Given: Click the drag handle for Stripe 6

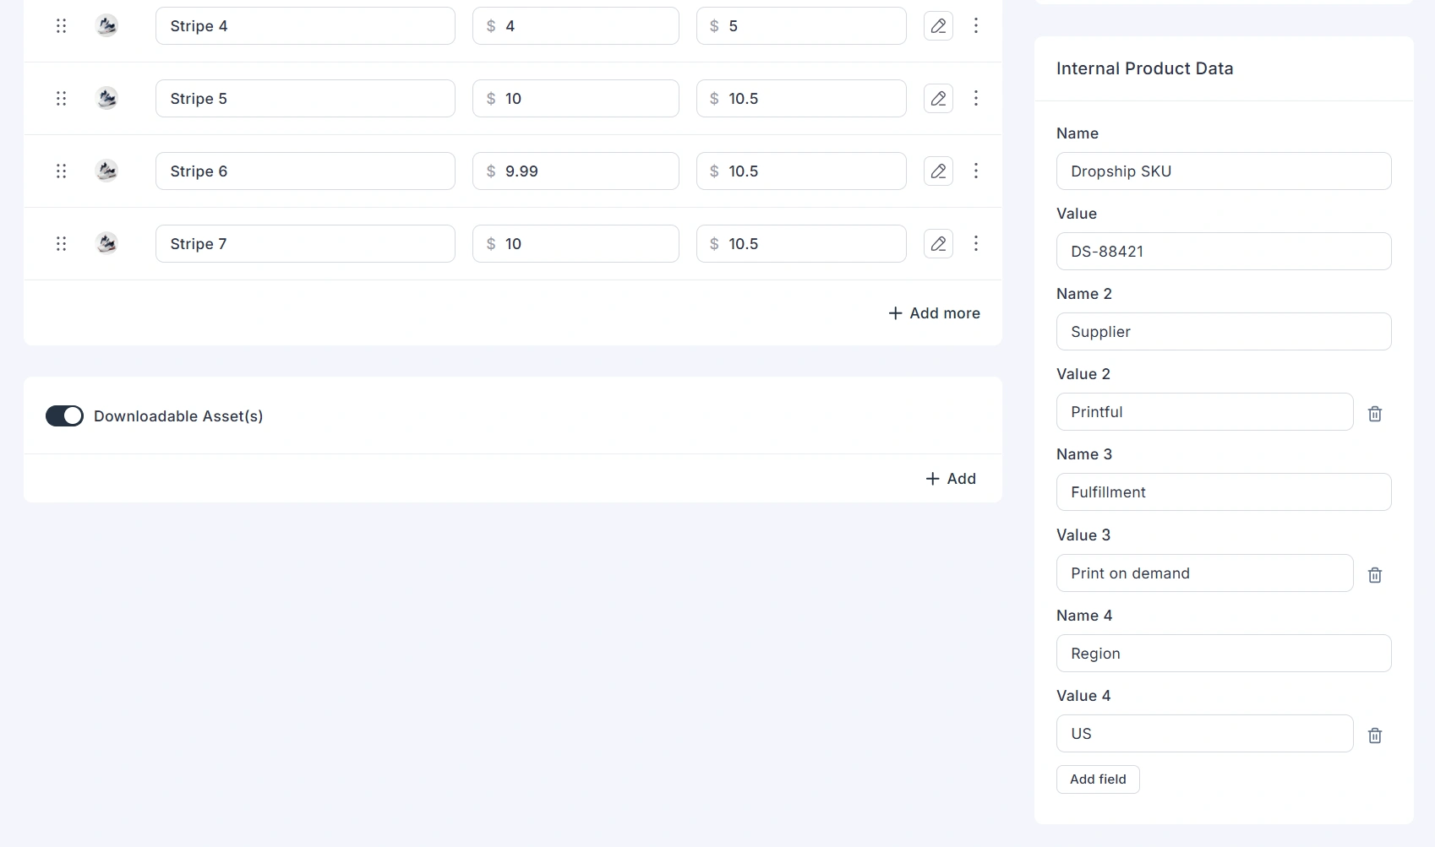Looking at the screenshot, I should (x=61, y=171).
